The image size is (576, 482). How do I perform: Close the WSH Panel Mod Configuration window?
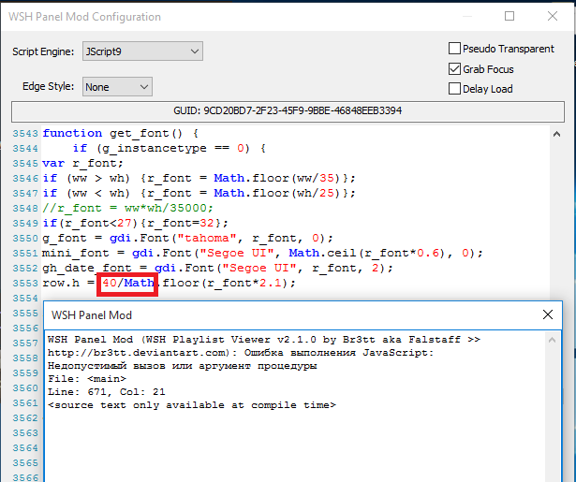[553, 17]
